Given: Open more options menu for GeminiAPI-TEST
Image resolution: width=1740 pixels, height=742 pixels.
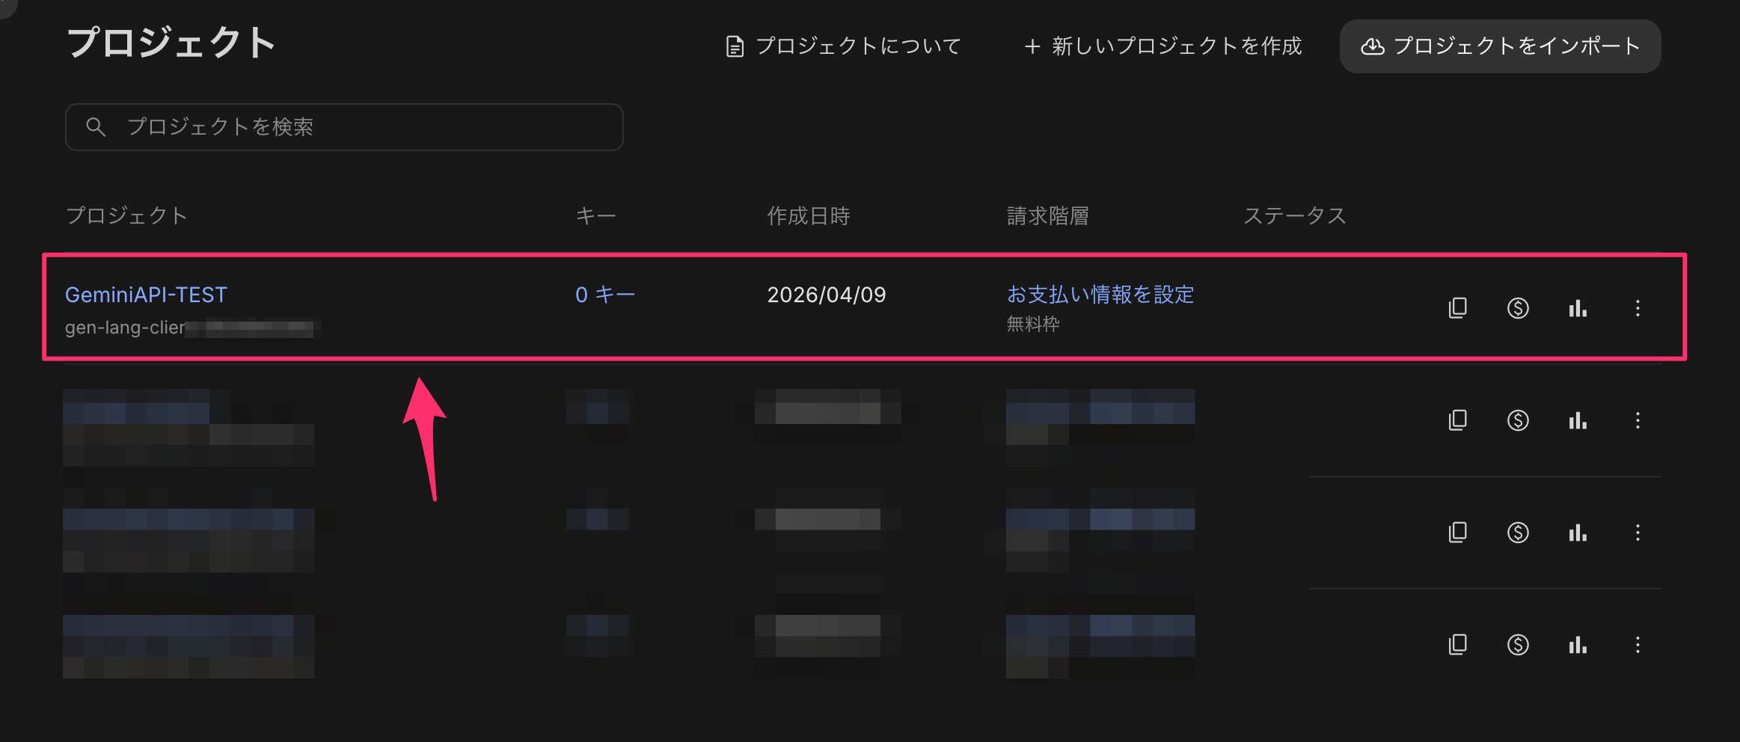Looking at the screenshot, I should click(x=1638, y=308).
